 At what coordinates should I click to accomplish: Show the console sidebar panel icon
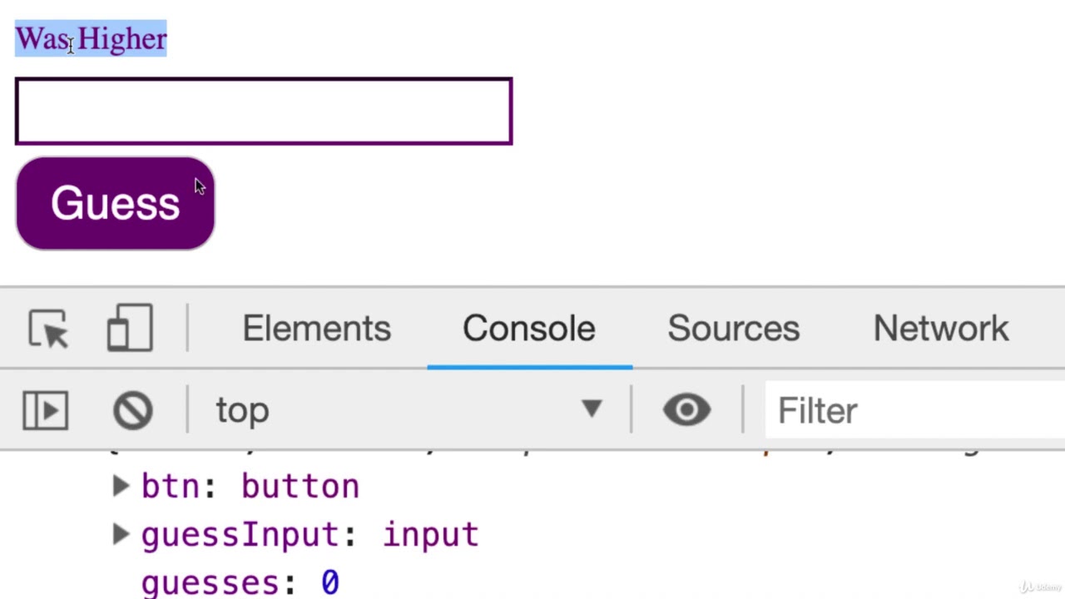pos(45,410)
